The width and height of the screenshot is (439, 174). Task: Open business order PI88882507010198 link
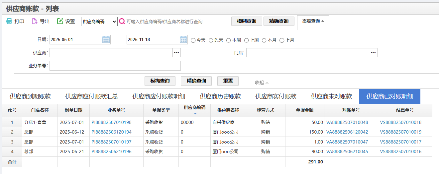pos(111,122)
